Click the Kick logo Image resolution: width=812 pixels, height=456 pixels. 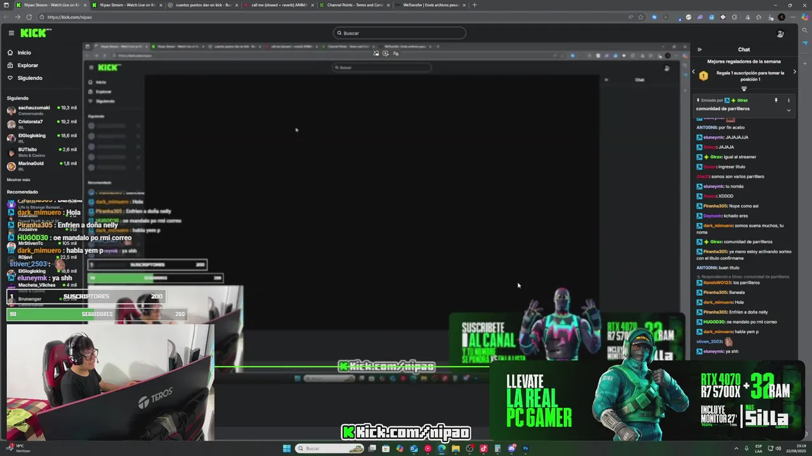point(36,33)
